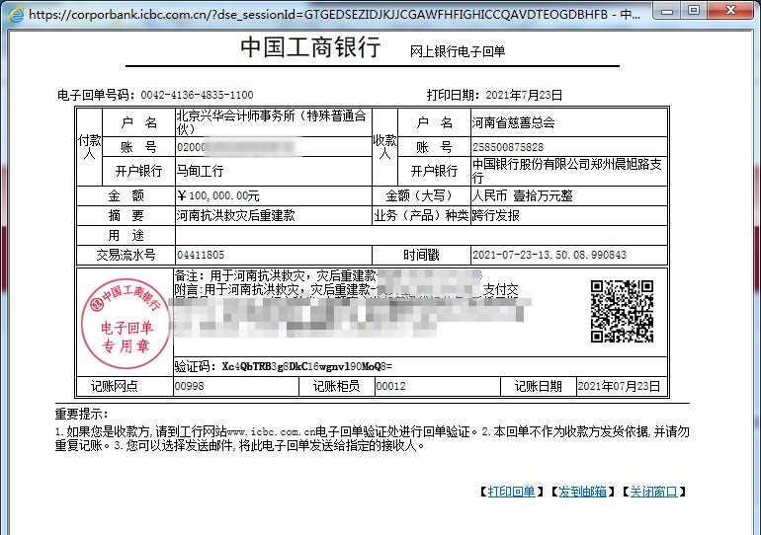The height and width of the screenshot is (535, 761).
Task: Click the 中国工商银行 receipt heading
Action: pyautogui.click(x=309, y=49)
